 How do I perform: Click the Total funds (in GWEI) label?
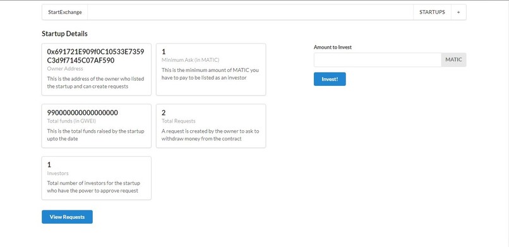pyautogui.click(x=71, y=121)
